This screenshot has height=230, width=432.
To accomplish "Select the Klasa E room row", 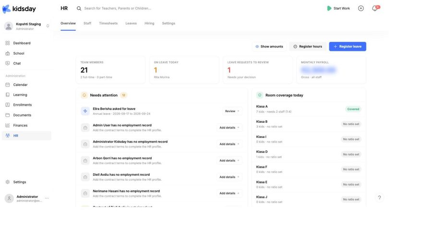I will (309, 184).
